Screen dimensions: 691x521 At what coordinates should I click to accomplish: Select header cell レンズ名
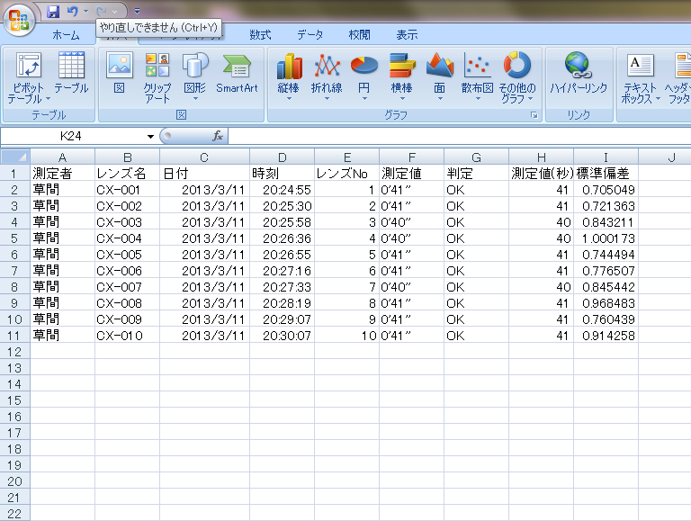coord(128,174)
